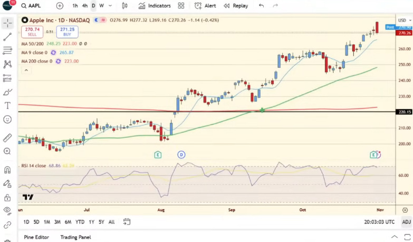
Task: Open the USD currency dropdown
Action: [405, 20]
